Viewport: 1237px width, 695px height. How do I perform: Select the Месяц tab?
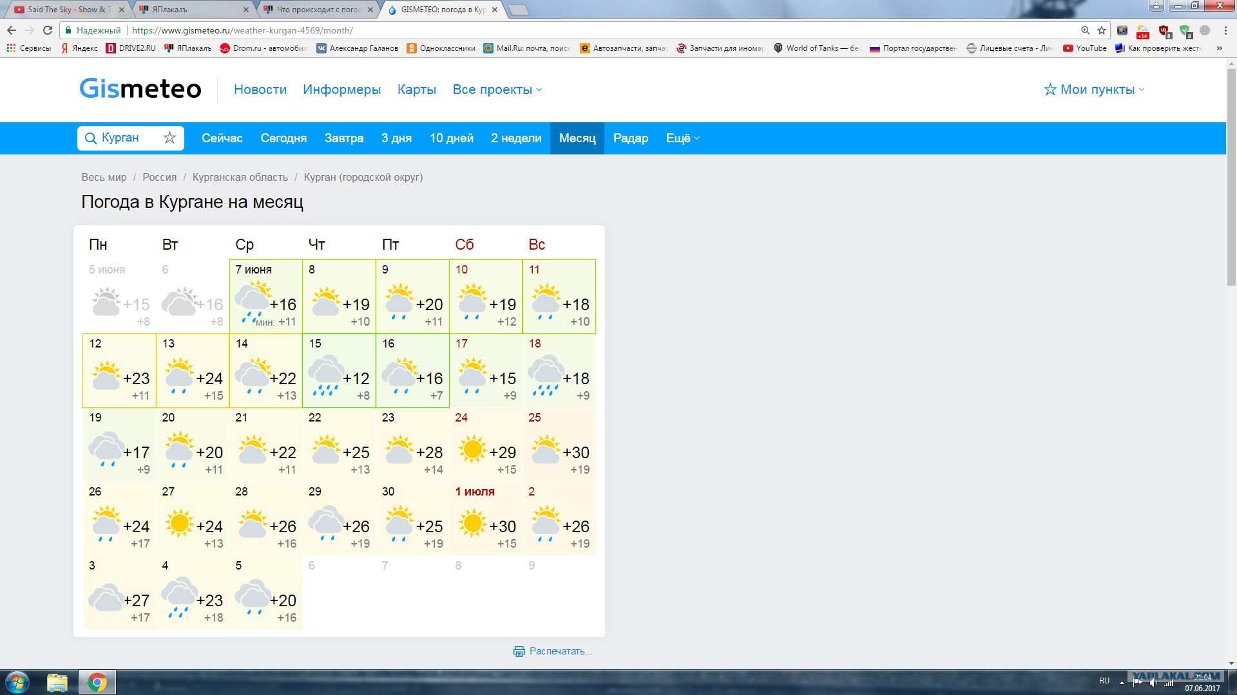point(577,138)
